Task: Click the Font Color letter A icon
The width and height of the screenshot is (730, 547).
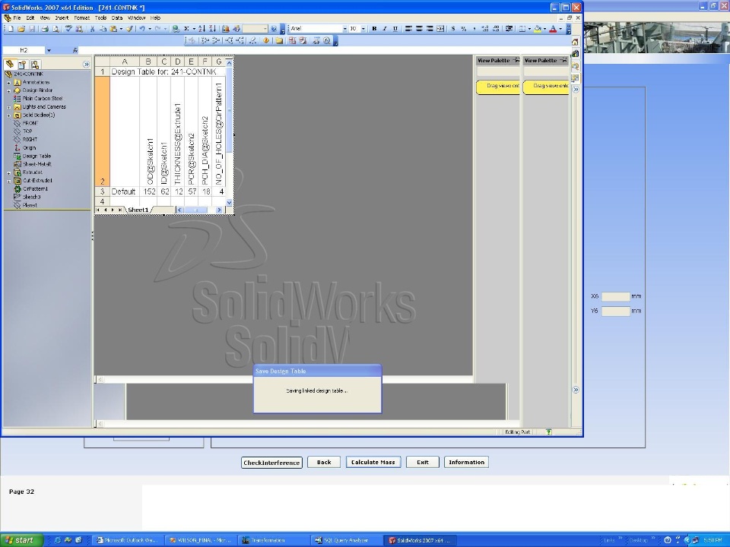Action: (553, 29)
